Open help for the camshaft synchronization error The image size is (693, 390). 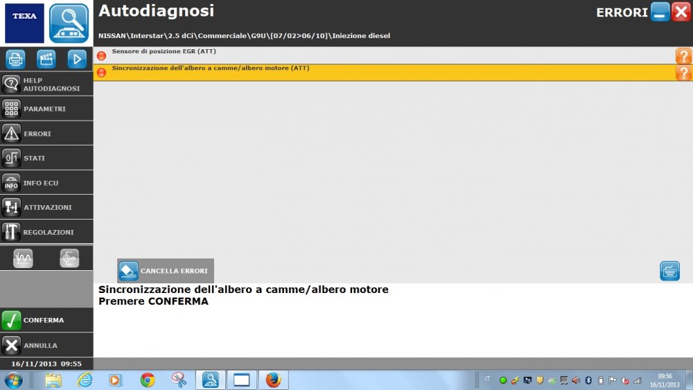(x=683, y=73)
